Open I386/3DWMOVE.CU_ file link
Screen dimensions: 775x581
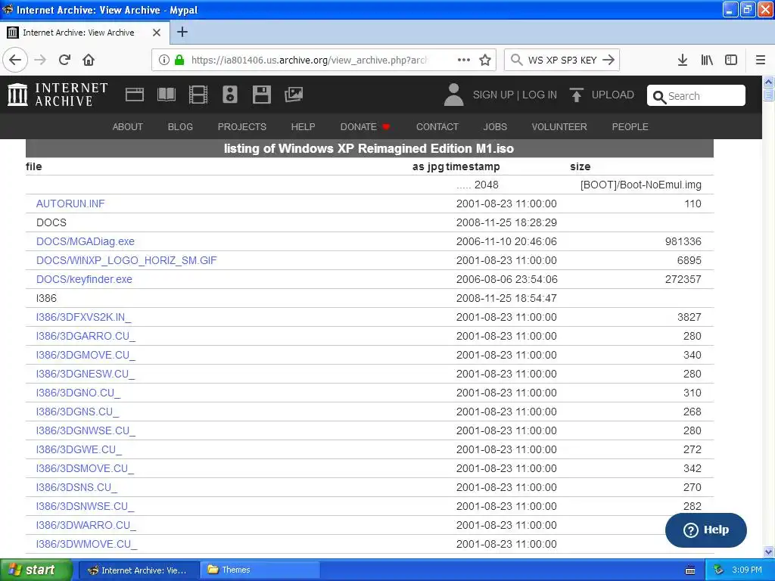pyautogui.click(x=86, y=544)
